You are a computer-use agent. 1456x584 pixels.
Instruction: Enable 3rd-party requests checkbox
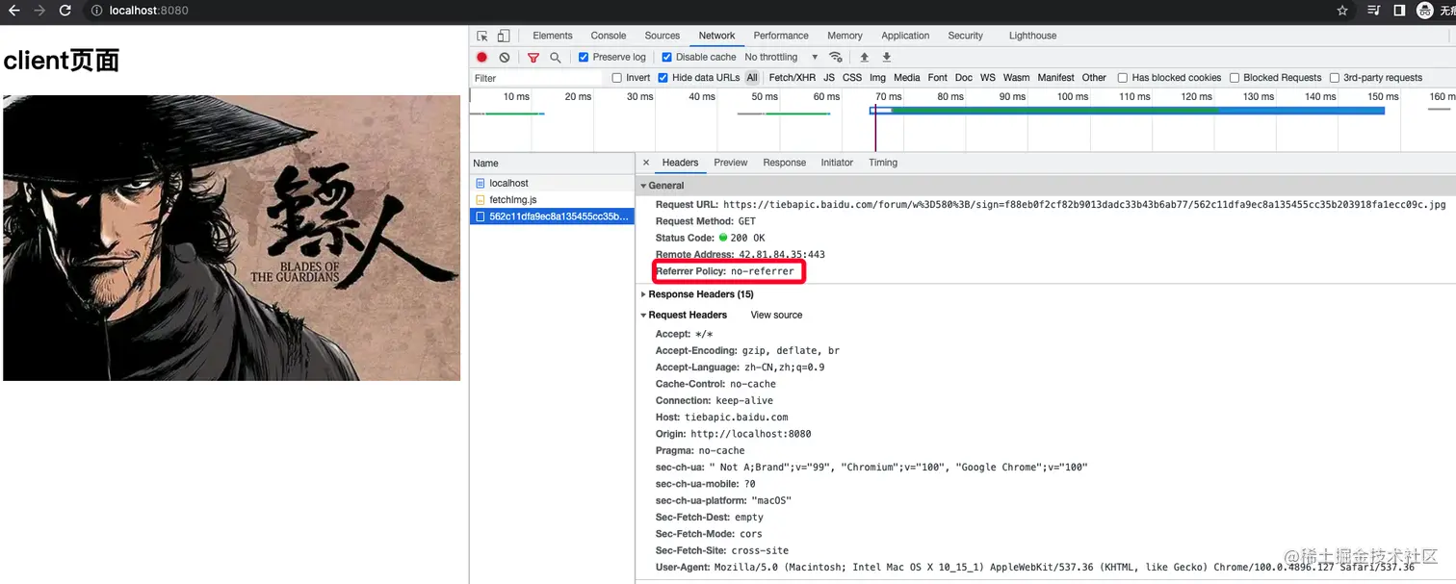pyautogui.click(x=1335, y=78)
